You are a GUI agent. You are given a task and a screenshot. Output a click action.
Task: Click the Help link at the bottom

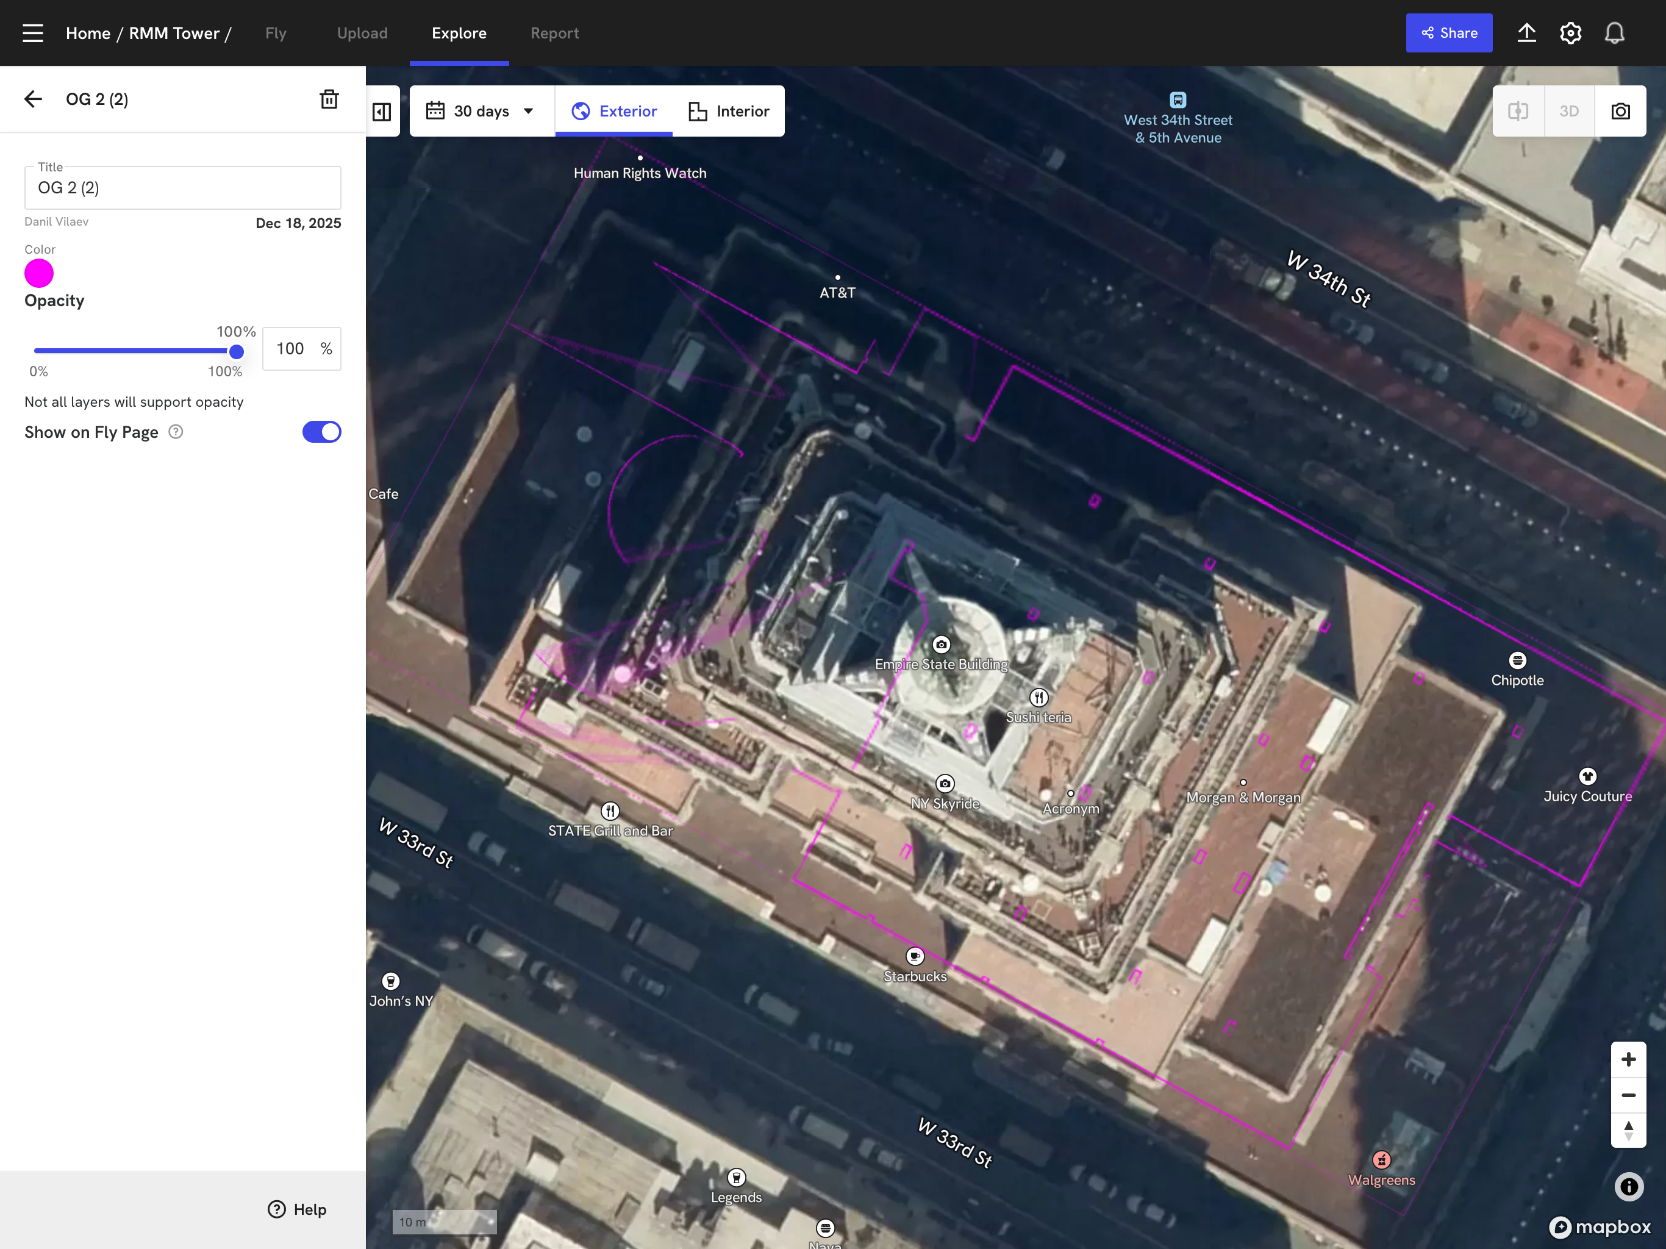pyautogui.click(x=298, y=1209)
